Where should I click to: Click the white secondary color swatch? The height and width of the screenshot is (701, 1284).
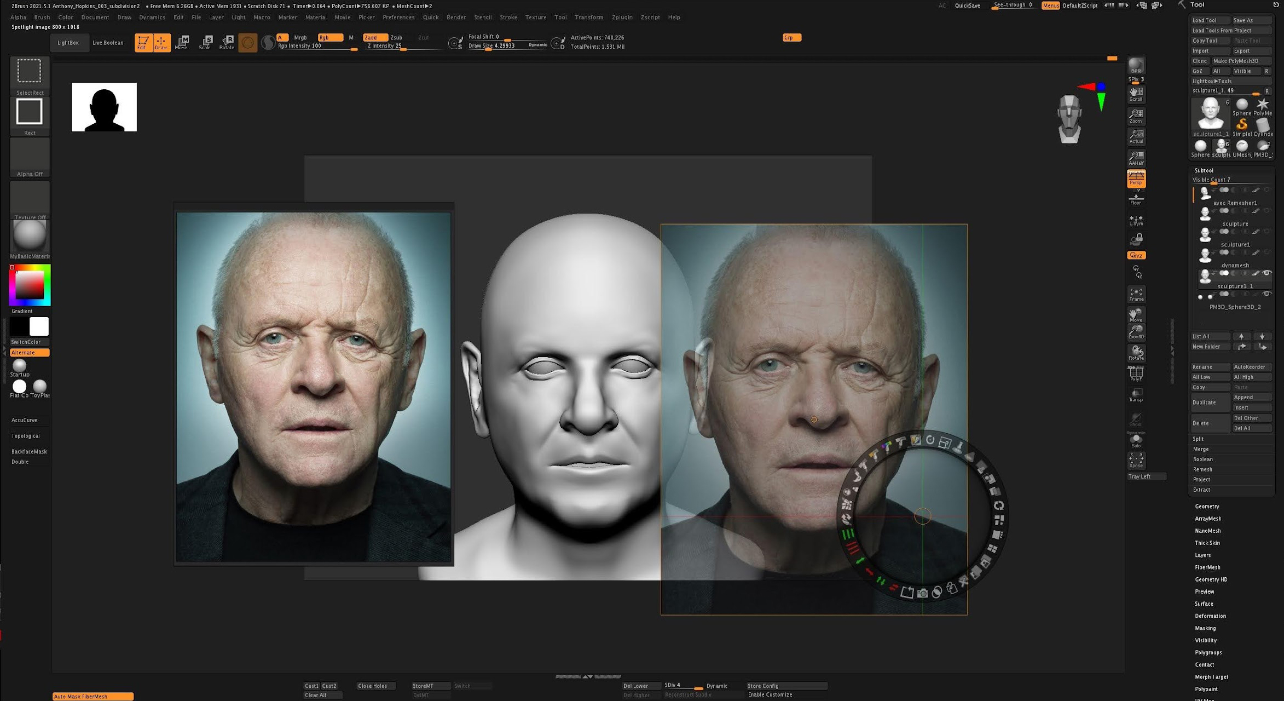click(39, 326)
